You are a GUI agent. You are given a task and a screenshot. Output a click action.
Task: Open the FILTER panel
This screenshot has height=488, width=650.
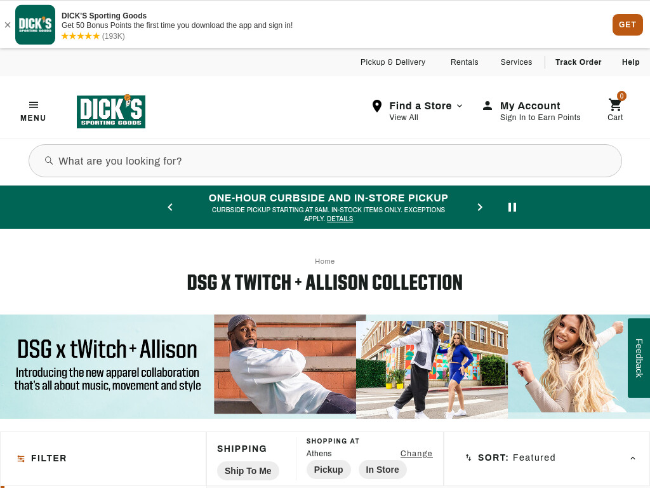pos(103,458)
